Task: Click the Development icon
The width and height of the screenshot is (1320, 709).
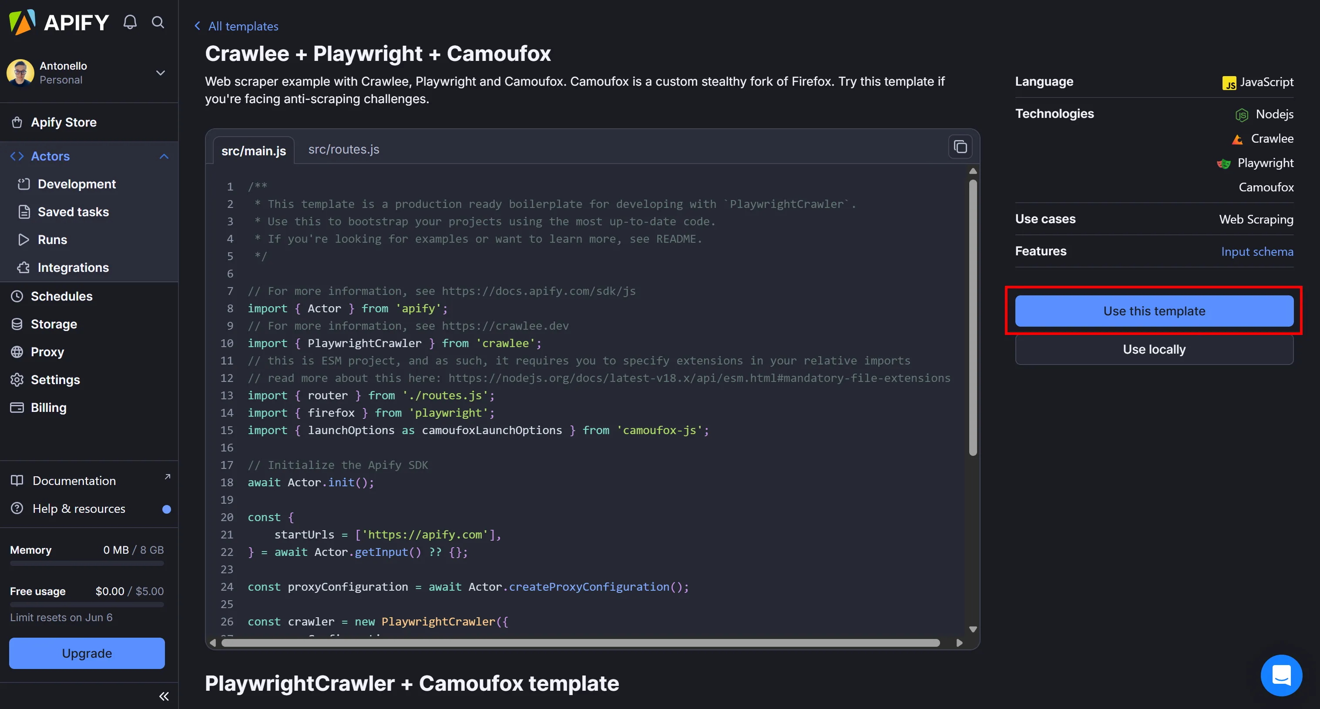Action: pos(24,184)
